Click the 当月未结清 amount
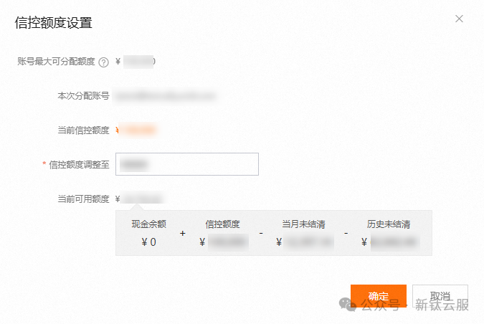Screen dimensions: 484x324 pyautogui.click(x=305, y=242)
